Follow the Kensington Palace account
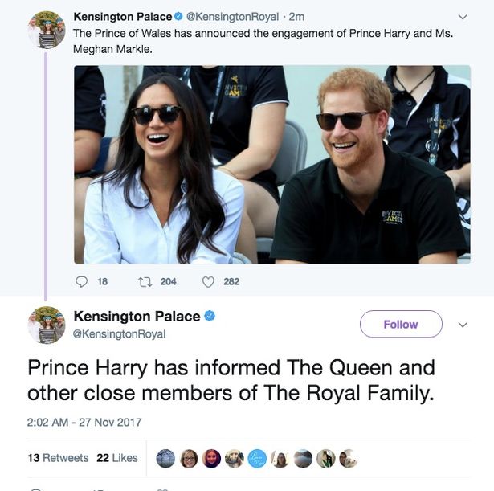Viewport: 494px width, 491px height. pyautogui.click(x=401, y=325)
